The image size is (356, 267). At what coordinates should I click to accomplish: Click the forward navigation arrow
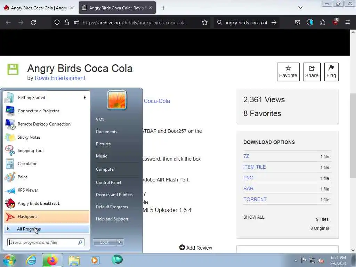click(x=21, y=23)
